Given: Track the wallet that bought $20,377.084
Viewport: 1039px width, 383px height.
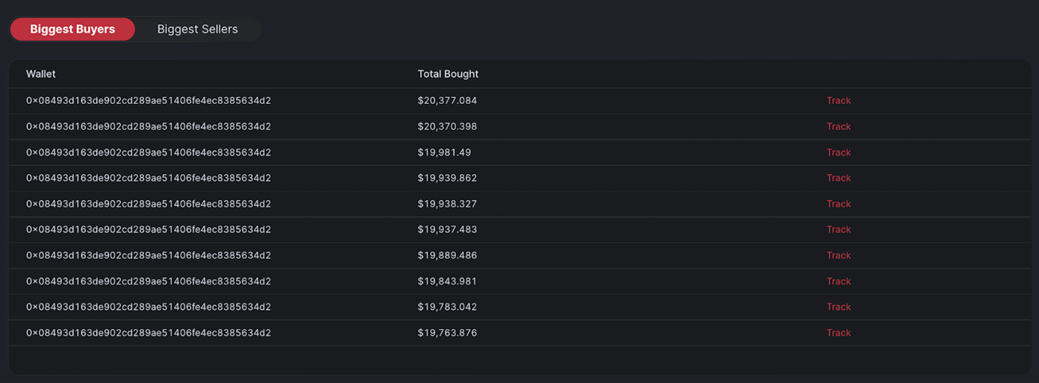Looking at the screenshot, I should coord(839,101).
